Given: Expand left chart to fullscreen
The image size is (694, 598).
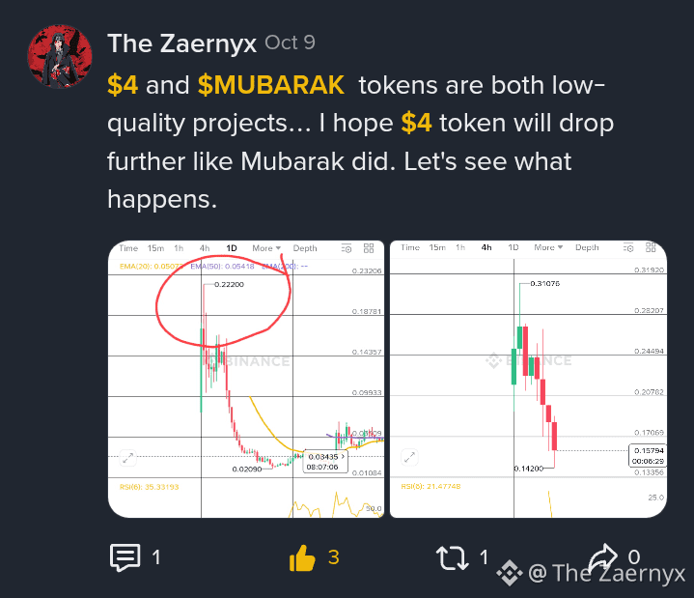Looking at the screenshot, I should (x=128, y=458).
